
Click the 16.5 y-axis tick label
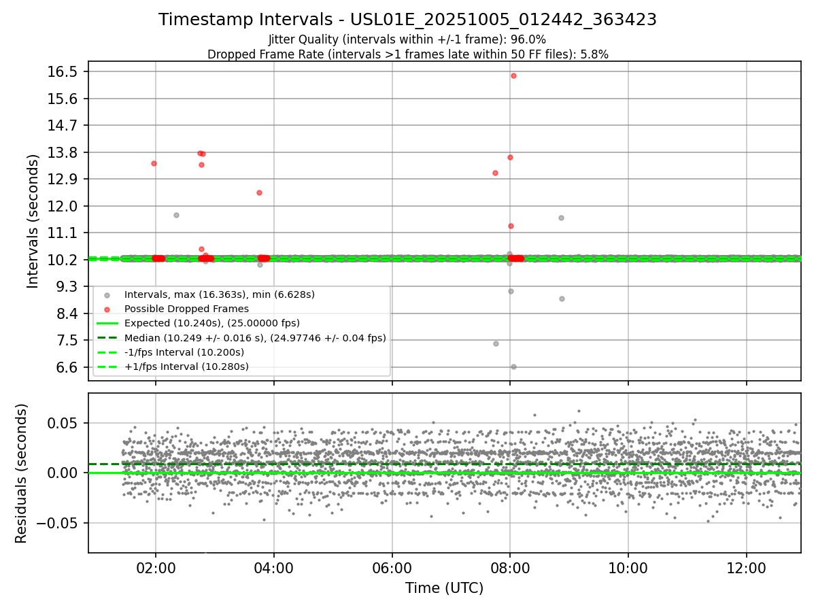[x=63, y=72]
